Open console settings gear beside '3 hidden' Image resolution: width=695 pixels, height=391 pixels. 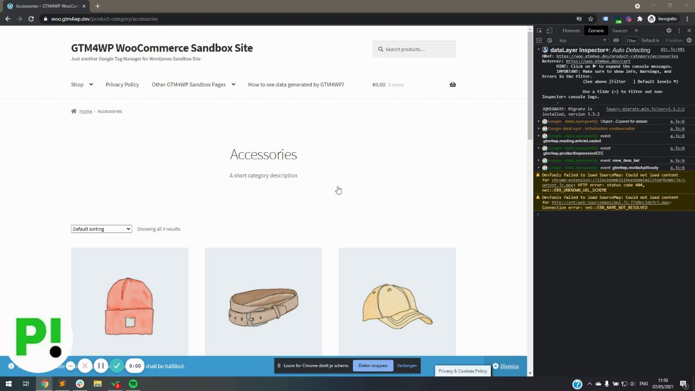tap(689, 40)
